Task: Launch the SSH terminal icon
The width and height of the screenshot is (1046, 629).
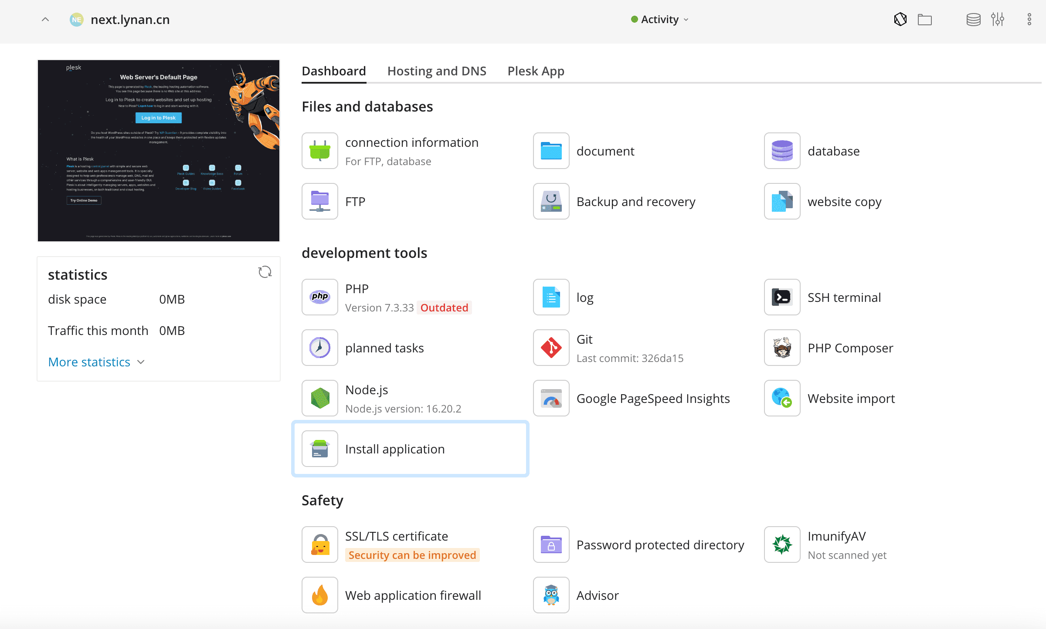Action: point(782,298)
